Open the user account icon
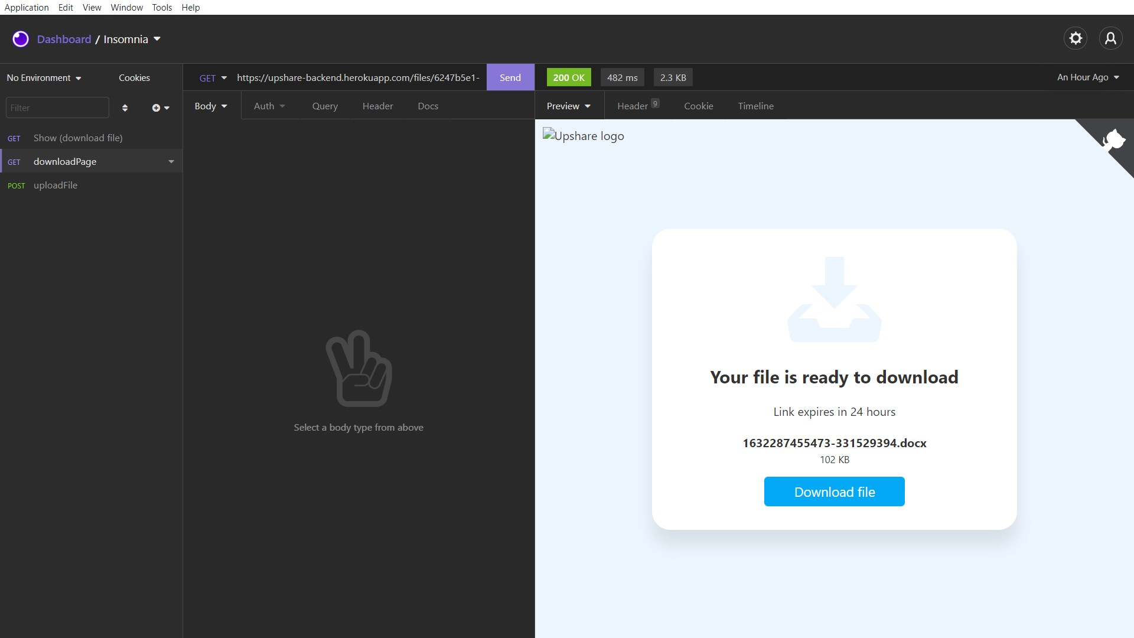This screenshot has height=638, width=1134. [1110, 38]
